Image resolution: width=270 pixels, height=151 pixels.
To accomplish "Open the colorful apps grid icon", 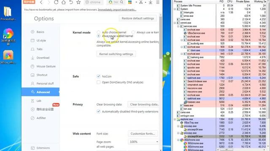I will click(130, 2).
